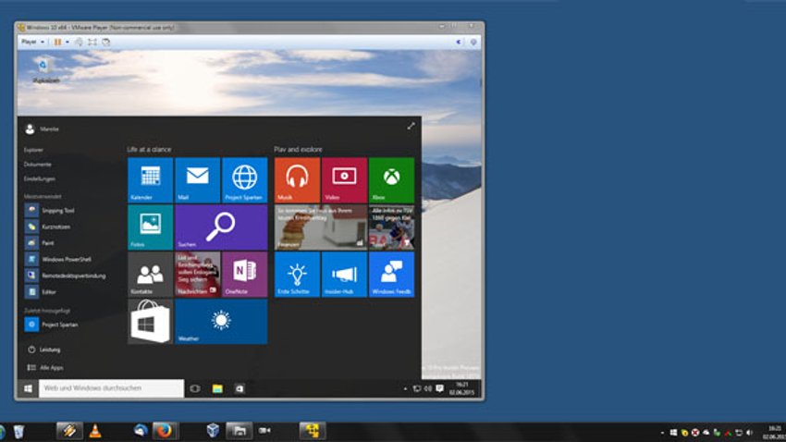Open Thunderbird on the host taskbar
The image size is (786, 442).
[x=141, y=431]
